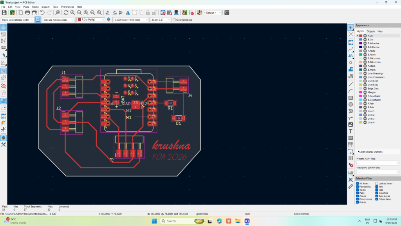Open the Inspect menu
The width and height of the screenshot is (401, 226).
tap(45, 7)
